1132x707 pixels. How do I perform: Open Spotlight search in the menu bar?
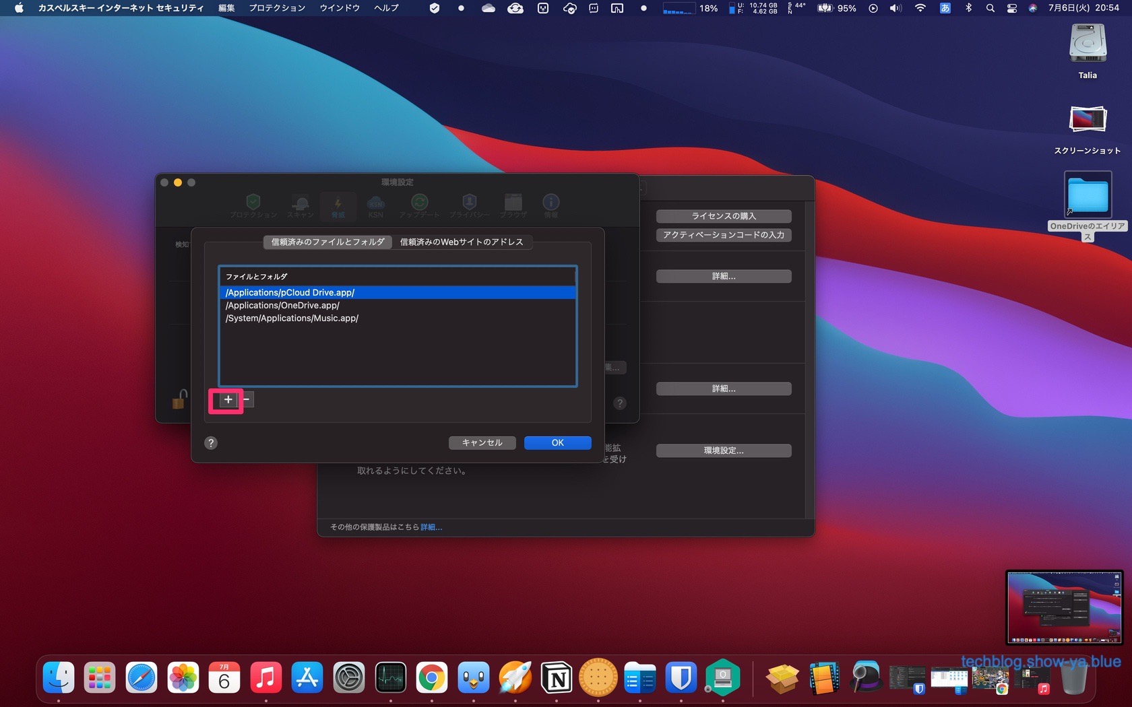[x=990, y=8]
